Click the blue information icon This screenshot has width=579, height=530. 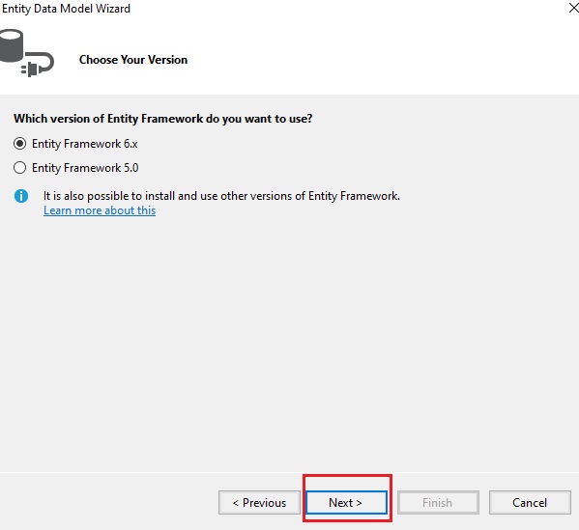click(x=21, y=196)
